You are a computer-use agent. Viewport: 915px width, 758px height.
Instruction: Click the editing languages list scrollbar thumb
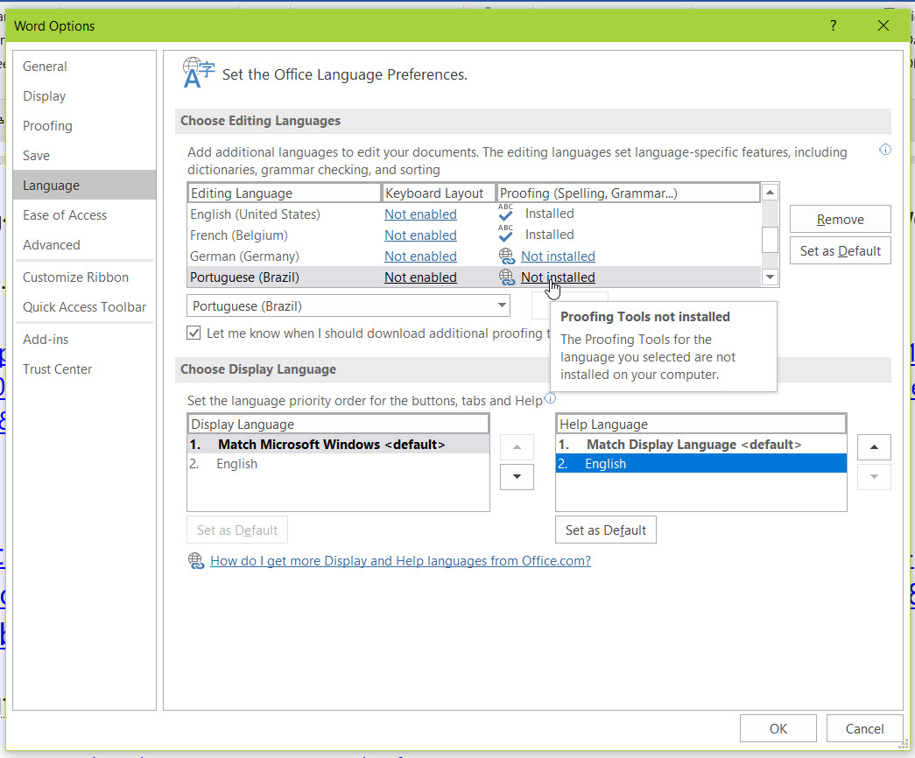point(770,239)
